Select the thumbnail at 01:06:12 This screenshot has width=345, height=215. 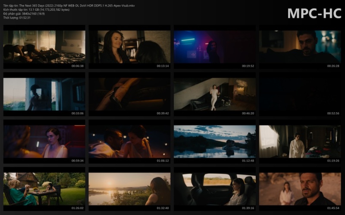(x=129, y=141)
